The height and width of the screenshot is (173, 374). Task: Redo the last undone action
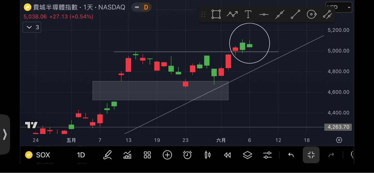click(331, 155)
